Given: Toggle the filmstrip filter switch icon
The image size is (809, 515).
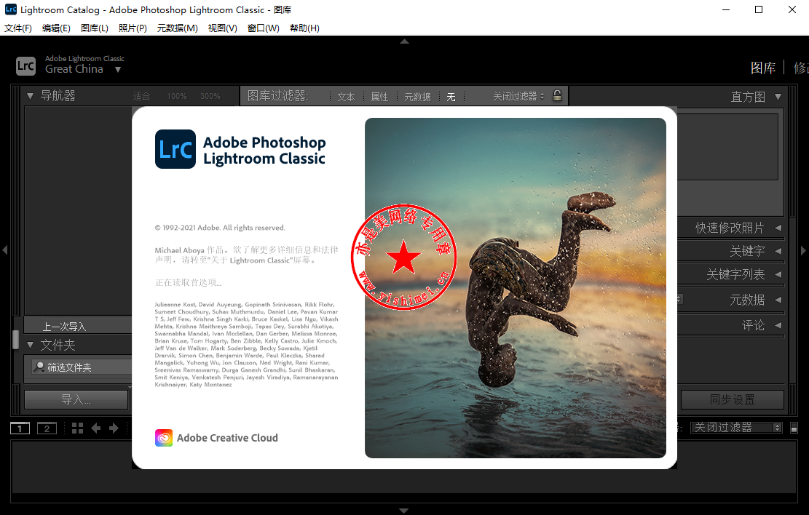Looking at the screenshot, I should point(794,428).
